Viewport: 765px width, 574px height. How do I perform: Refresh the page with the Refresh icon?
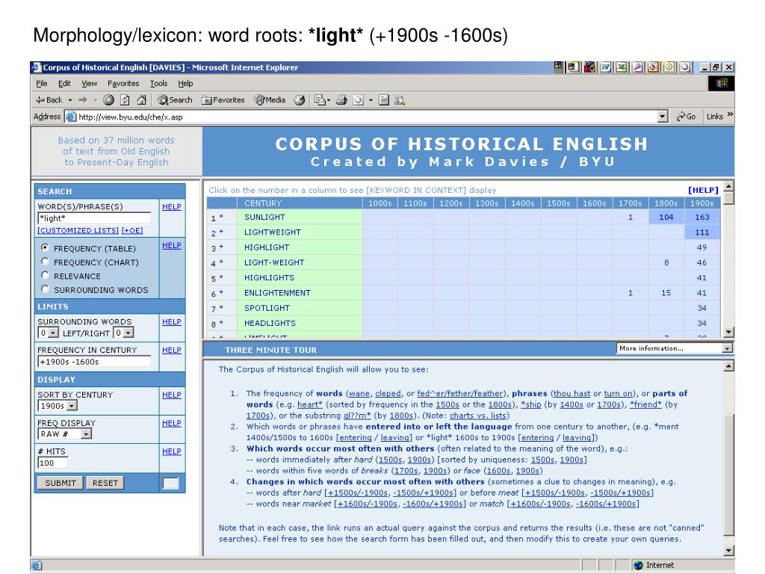click(126, 100)
